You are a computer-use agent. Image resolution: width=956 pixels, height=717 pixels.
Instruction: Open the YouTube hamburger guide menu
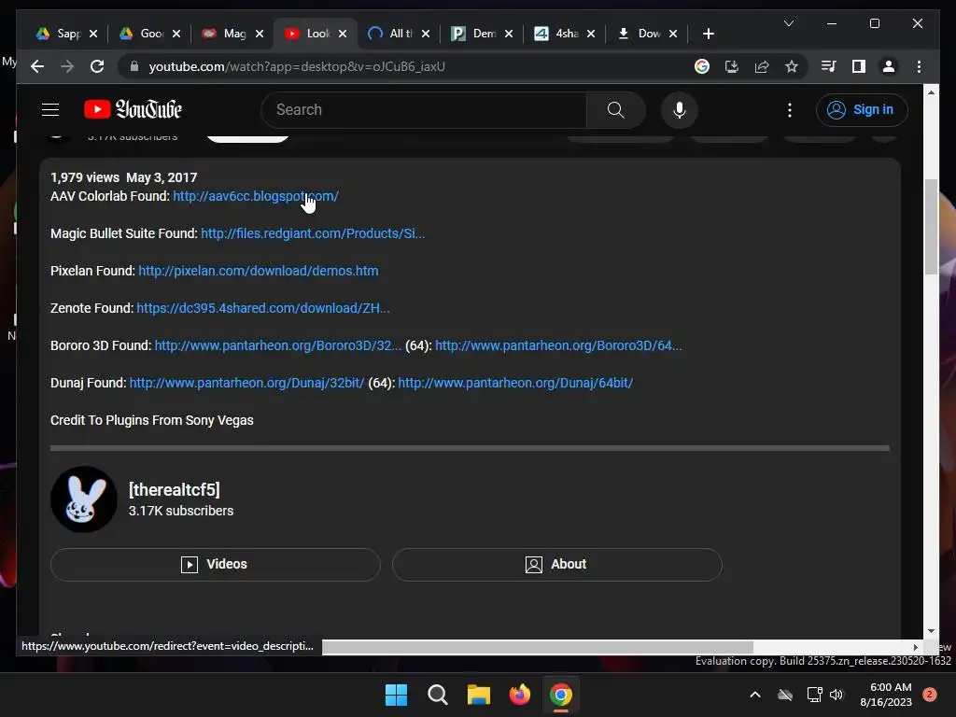pyautogui.click(x=50, y=110)
